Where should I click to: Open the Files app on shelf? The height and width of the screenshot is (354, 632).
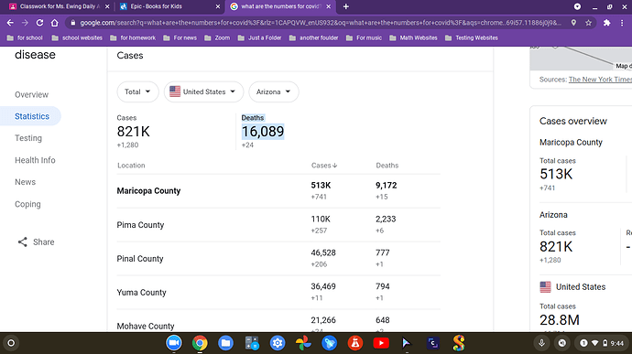[225, 343]
